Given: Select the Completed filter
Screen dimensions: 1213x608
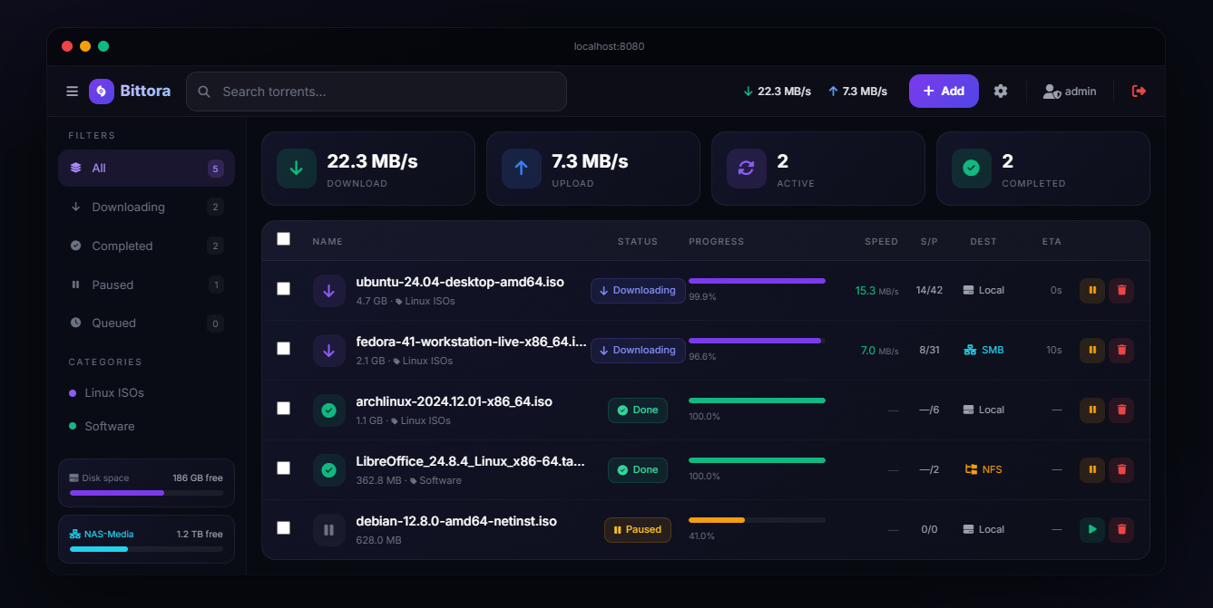Looking at the screenshot, I should click(x=122, y=246).
